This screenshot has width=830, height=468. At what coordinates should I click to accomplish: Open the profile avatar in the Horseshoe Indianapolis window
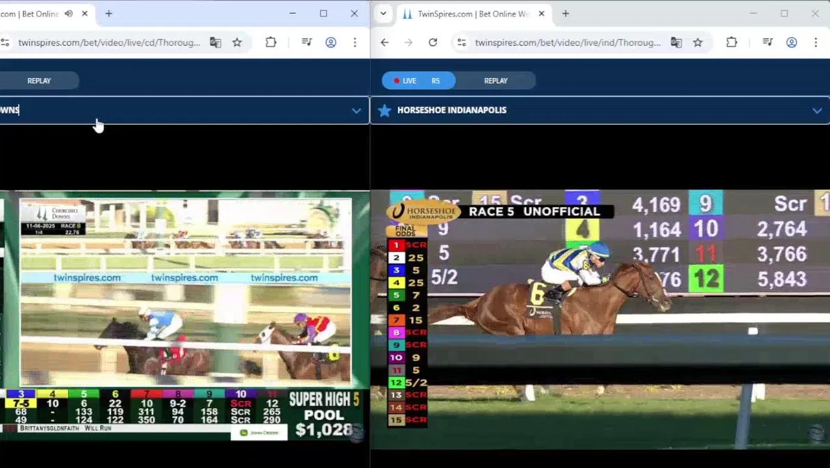pyautogui.click(x=792, y=42)
